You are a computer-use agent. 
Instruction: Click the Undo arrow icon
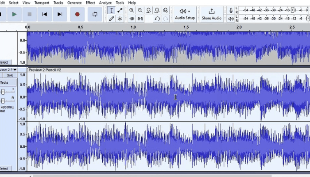(157, 19)
